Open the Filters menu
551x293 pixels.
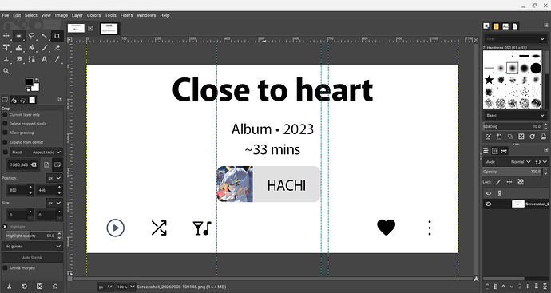126,15
